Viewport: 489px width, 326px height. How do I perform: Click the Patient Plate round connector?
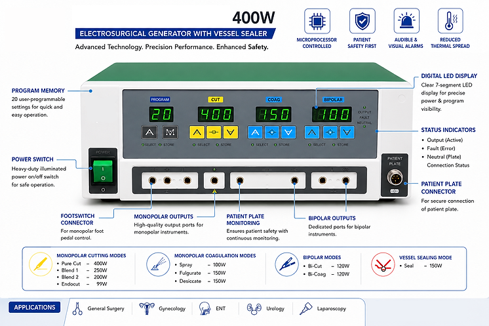395,178
